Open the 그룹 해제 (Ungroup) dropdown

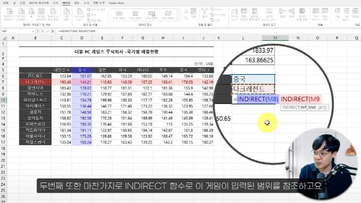[x=346, y=14]
